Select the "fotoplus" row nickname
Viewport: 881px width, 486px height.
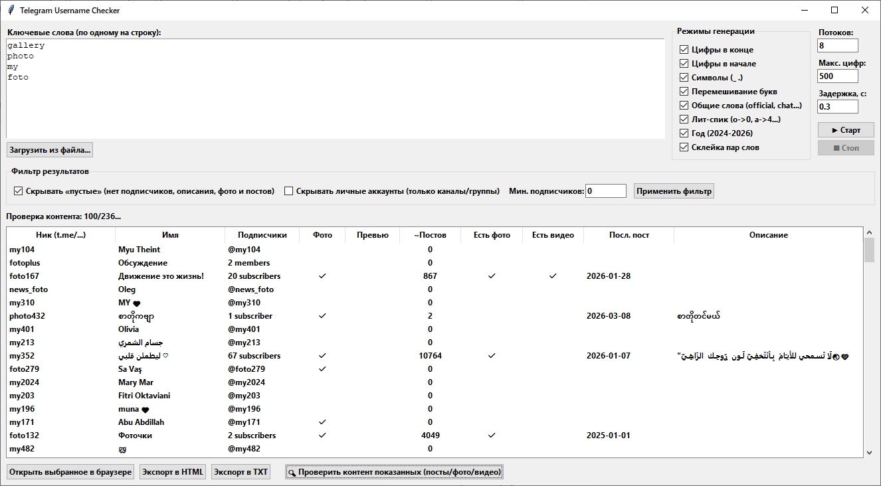pyautogui.click(x=25, y=263)
